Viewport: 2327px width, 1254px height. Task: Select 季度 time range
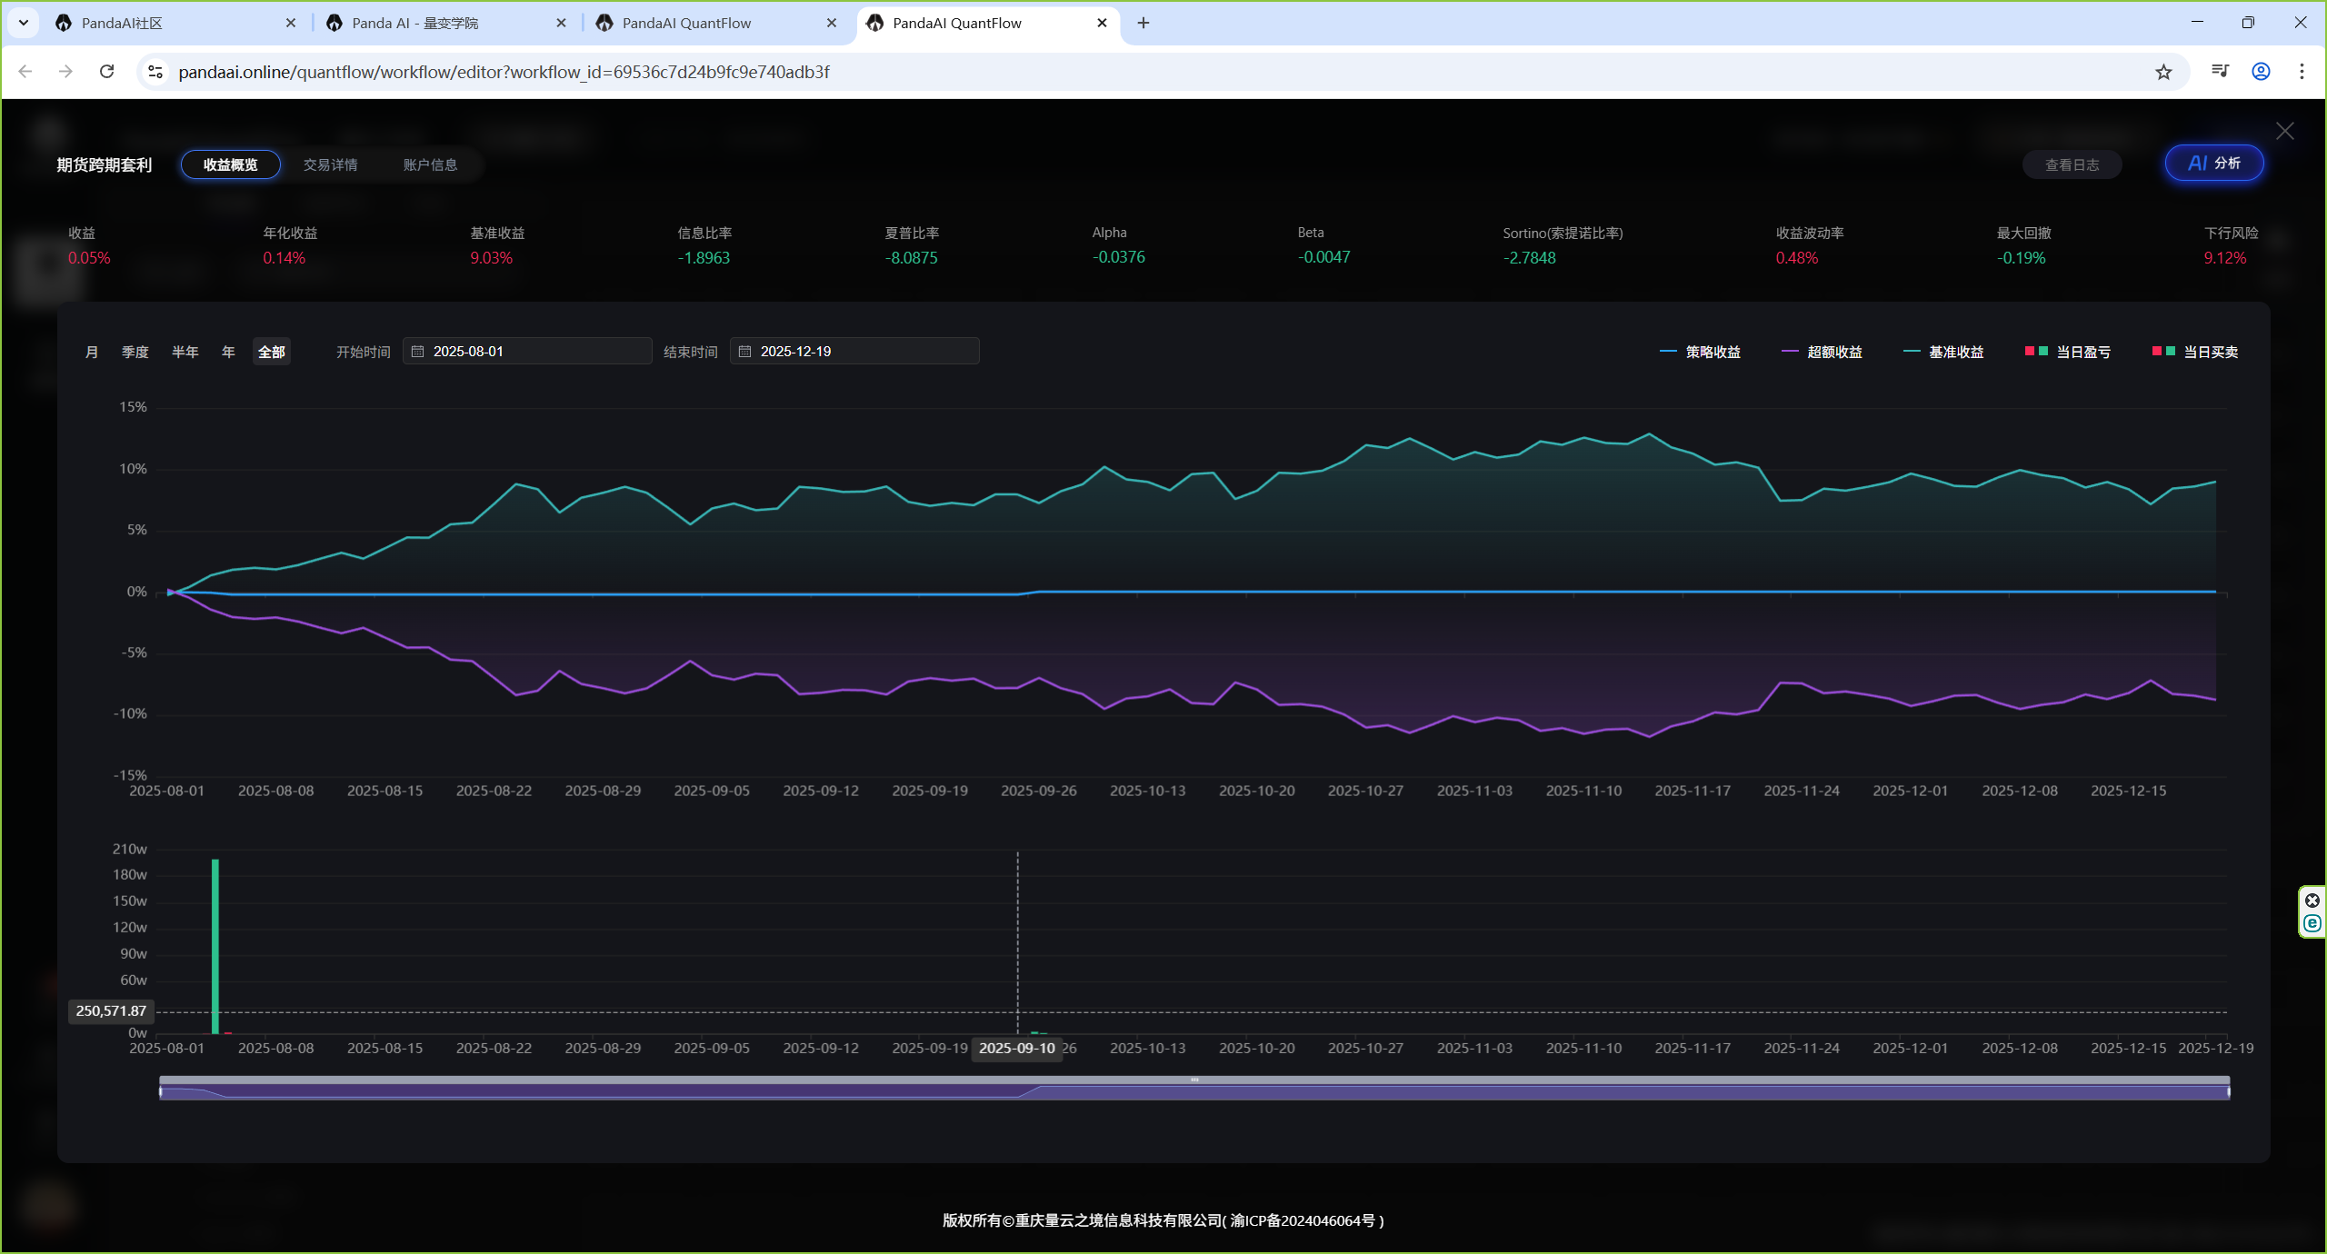(x=135, y=352)
